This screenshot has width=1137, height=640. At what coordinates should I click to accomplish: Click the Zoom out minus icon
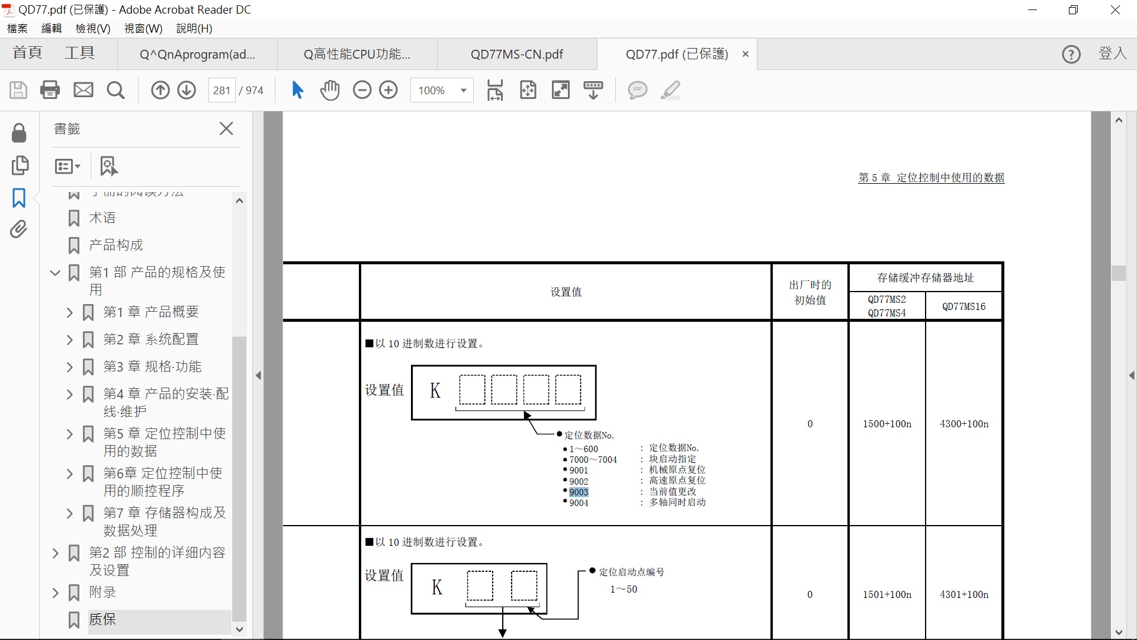point(362,90)
